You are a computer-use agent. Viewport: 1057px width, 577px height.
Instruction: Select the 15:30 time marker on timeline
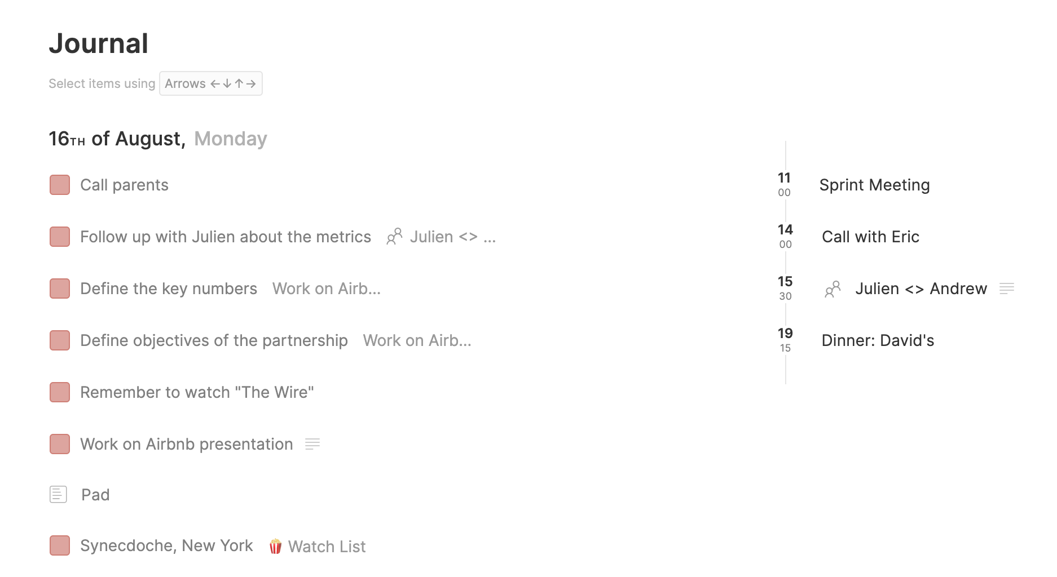click(x=785, y=288)
